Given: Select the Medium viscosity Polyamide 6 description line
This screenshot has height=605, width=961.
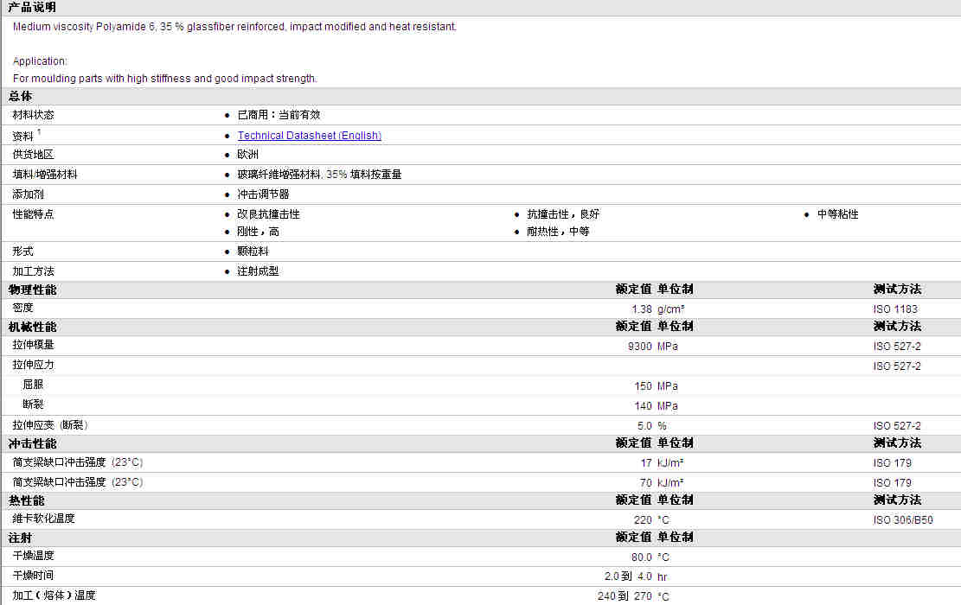Looking at the screenshot, I should point(234,27).
